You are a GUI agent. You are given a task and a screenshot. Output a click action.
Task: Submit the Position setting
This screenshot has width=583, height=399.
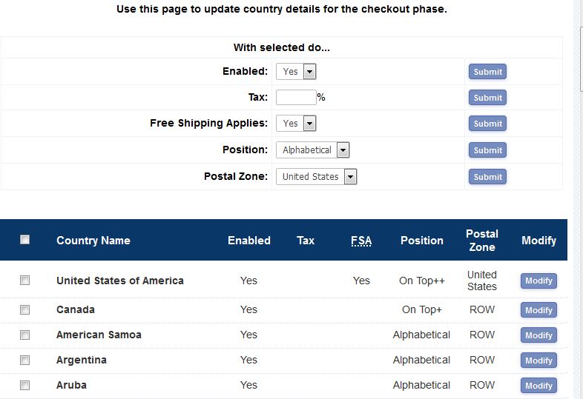(487, 150)
